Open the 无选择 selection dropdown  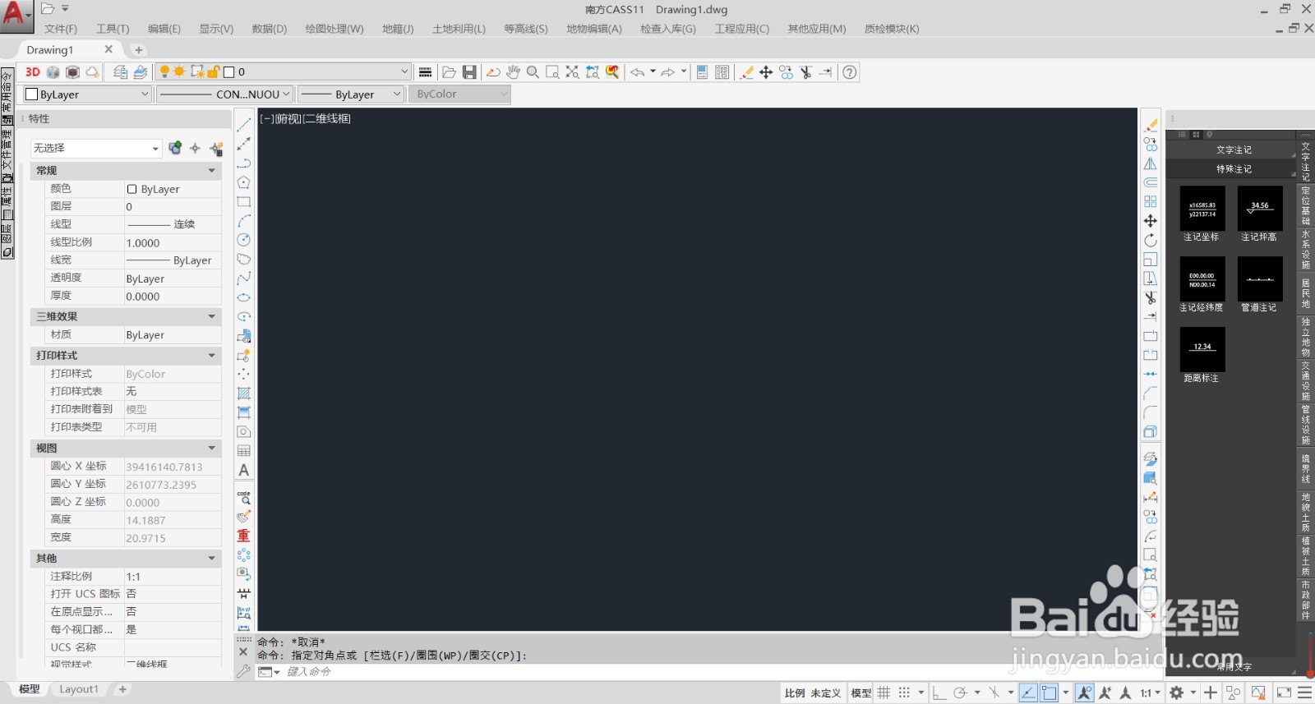(96, 149)
